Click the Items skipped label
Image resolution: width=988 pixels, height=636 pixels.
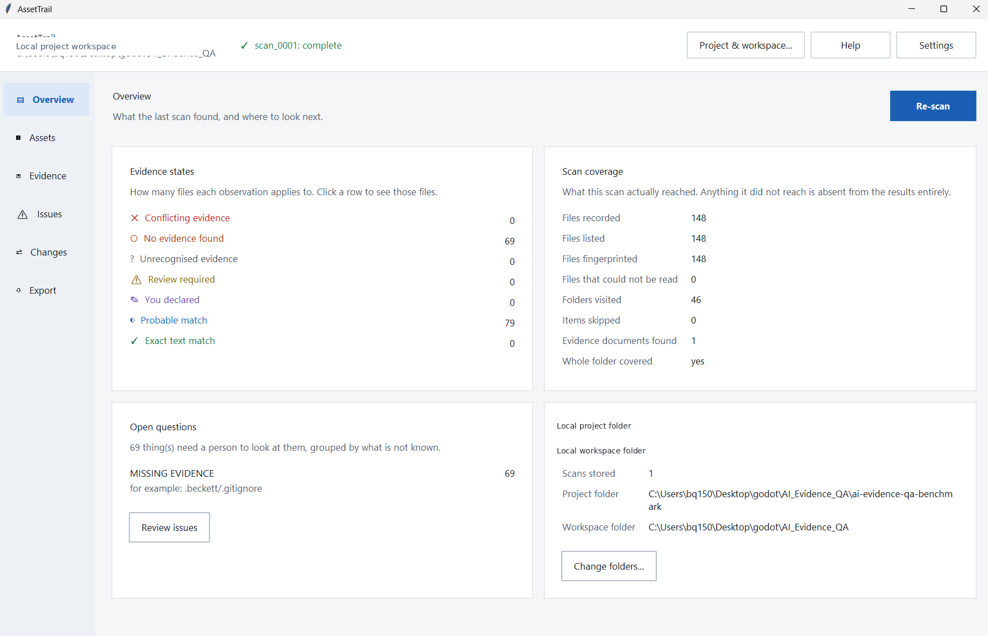591,320
